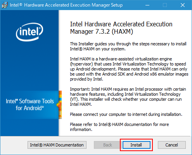Open Intel HAXM Documentation

click(57, 145)
